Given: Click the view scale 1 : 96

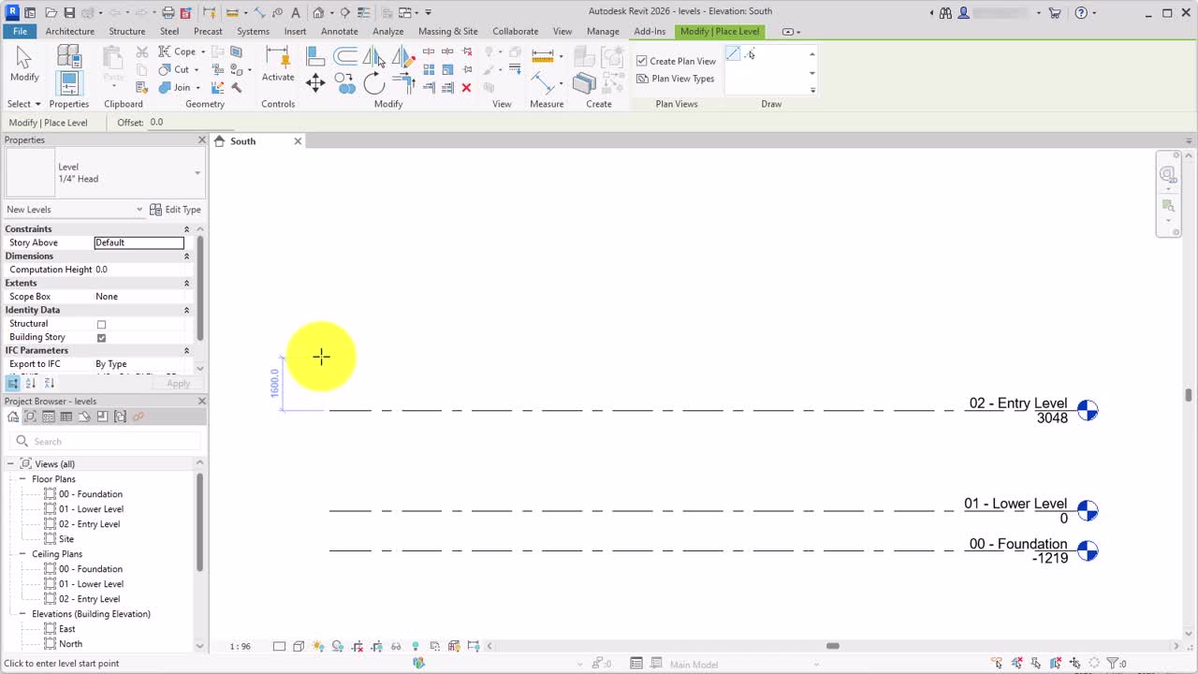Looking at the screenshot, I should coord(241,646).
